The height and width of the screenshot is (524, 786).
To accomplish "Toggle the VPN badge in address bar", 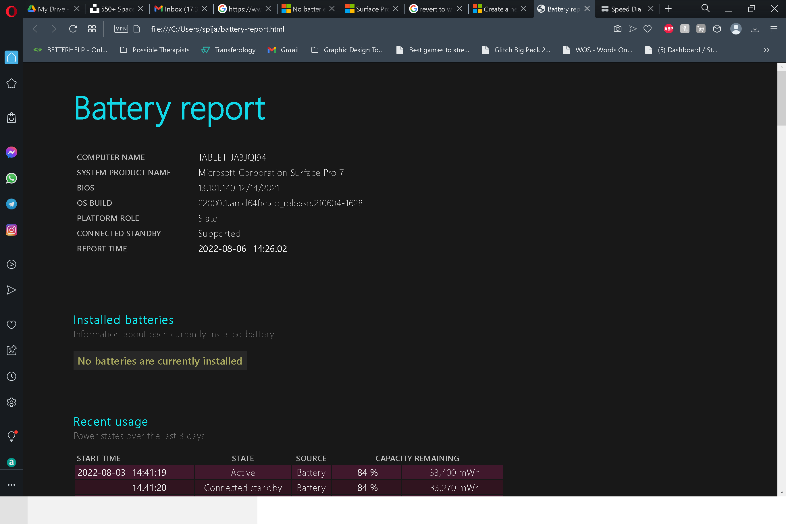I will [x=121, y=29].
